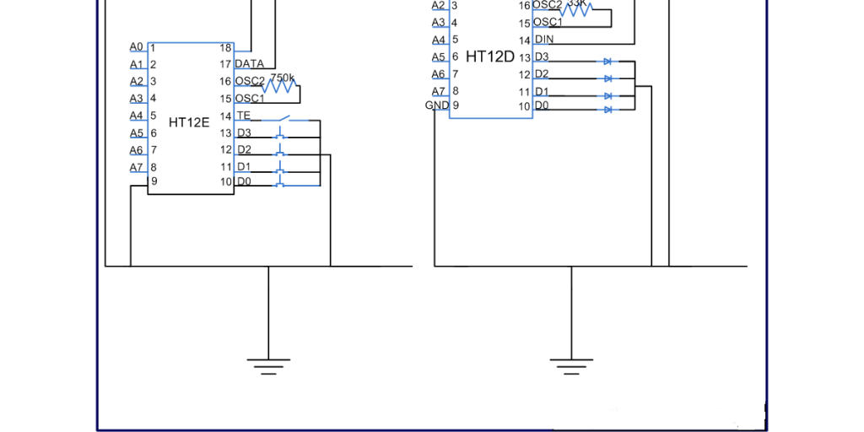Click the TE pin label on HT12E
864x432 pixels.
[243, 115]
